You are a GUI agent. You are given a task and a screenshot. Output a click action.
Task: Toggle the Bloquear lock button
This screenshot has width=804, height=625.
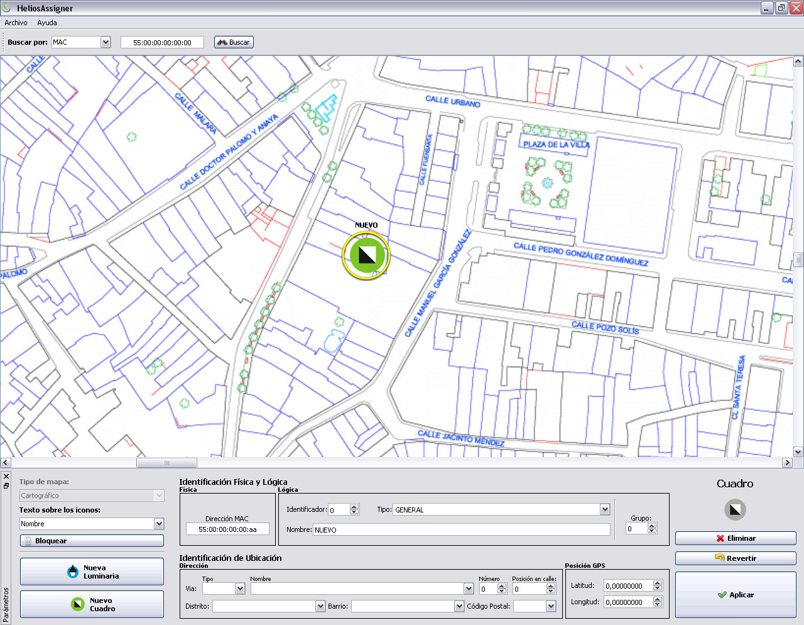92,541
